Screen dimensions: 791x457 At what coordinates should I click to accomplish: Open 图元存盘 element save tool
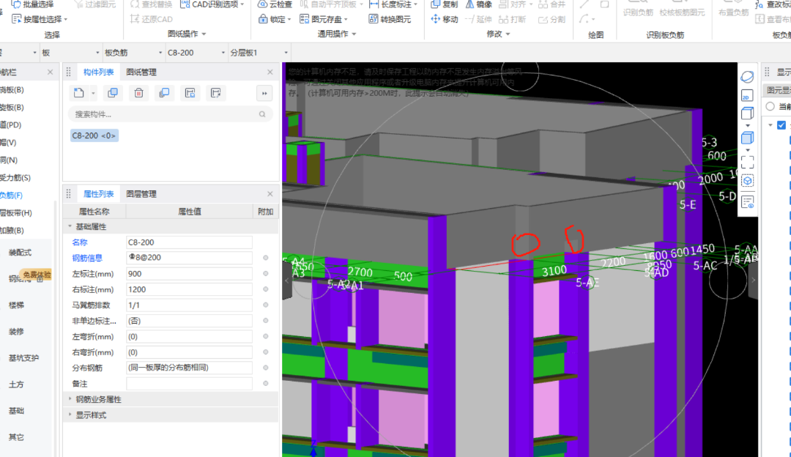324,19
